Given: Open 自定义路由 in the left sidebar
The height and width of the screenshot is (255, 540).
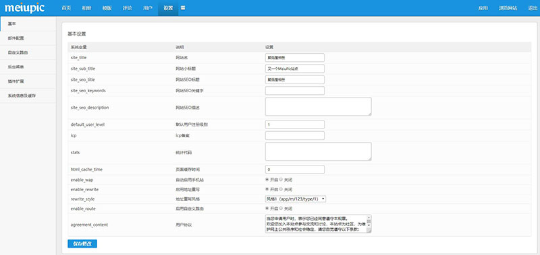Looking at the screenshot, I should (28, 53).
